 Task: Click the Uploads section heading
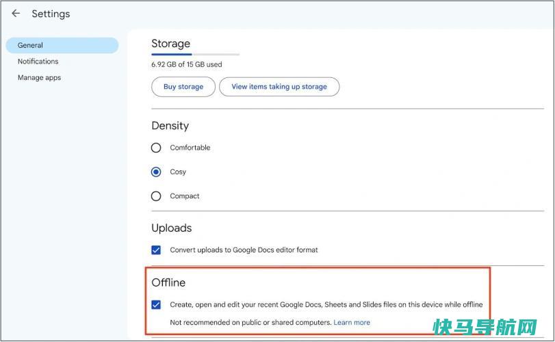coord(172,228)
